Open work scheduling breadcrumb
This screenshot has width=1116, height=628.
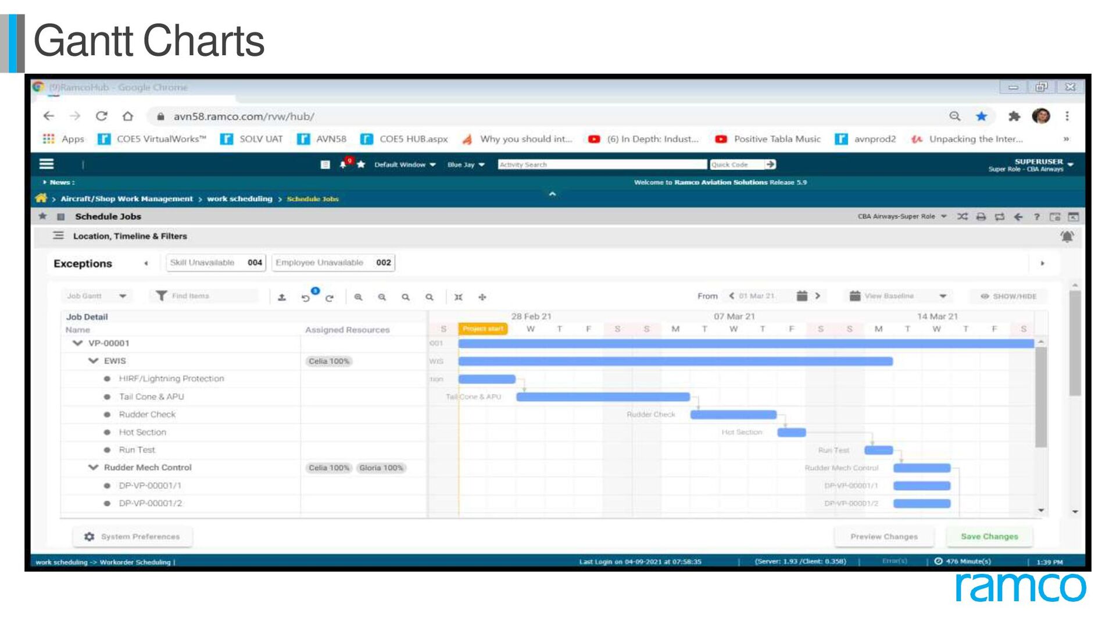239,199
